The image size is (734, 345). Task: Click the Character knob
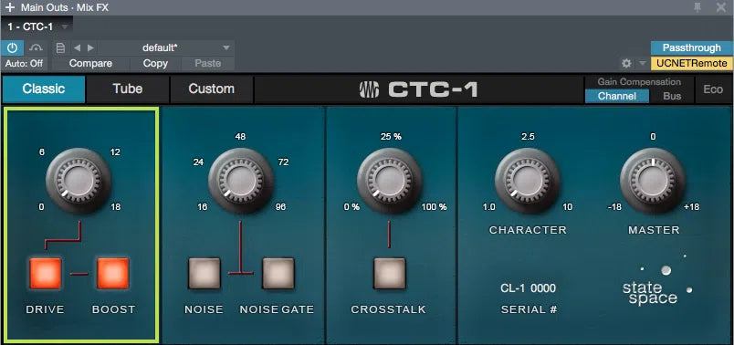(x=528, y=180)
